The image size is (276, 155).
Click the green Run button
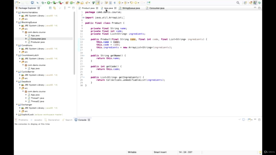click(x=48, y=3)
